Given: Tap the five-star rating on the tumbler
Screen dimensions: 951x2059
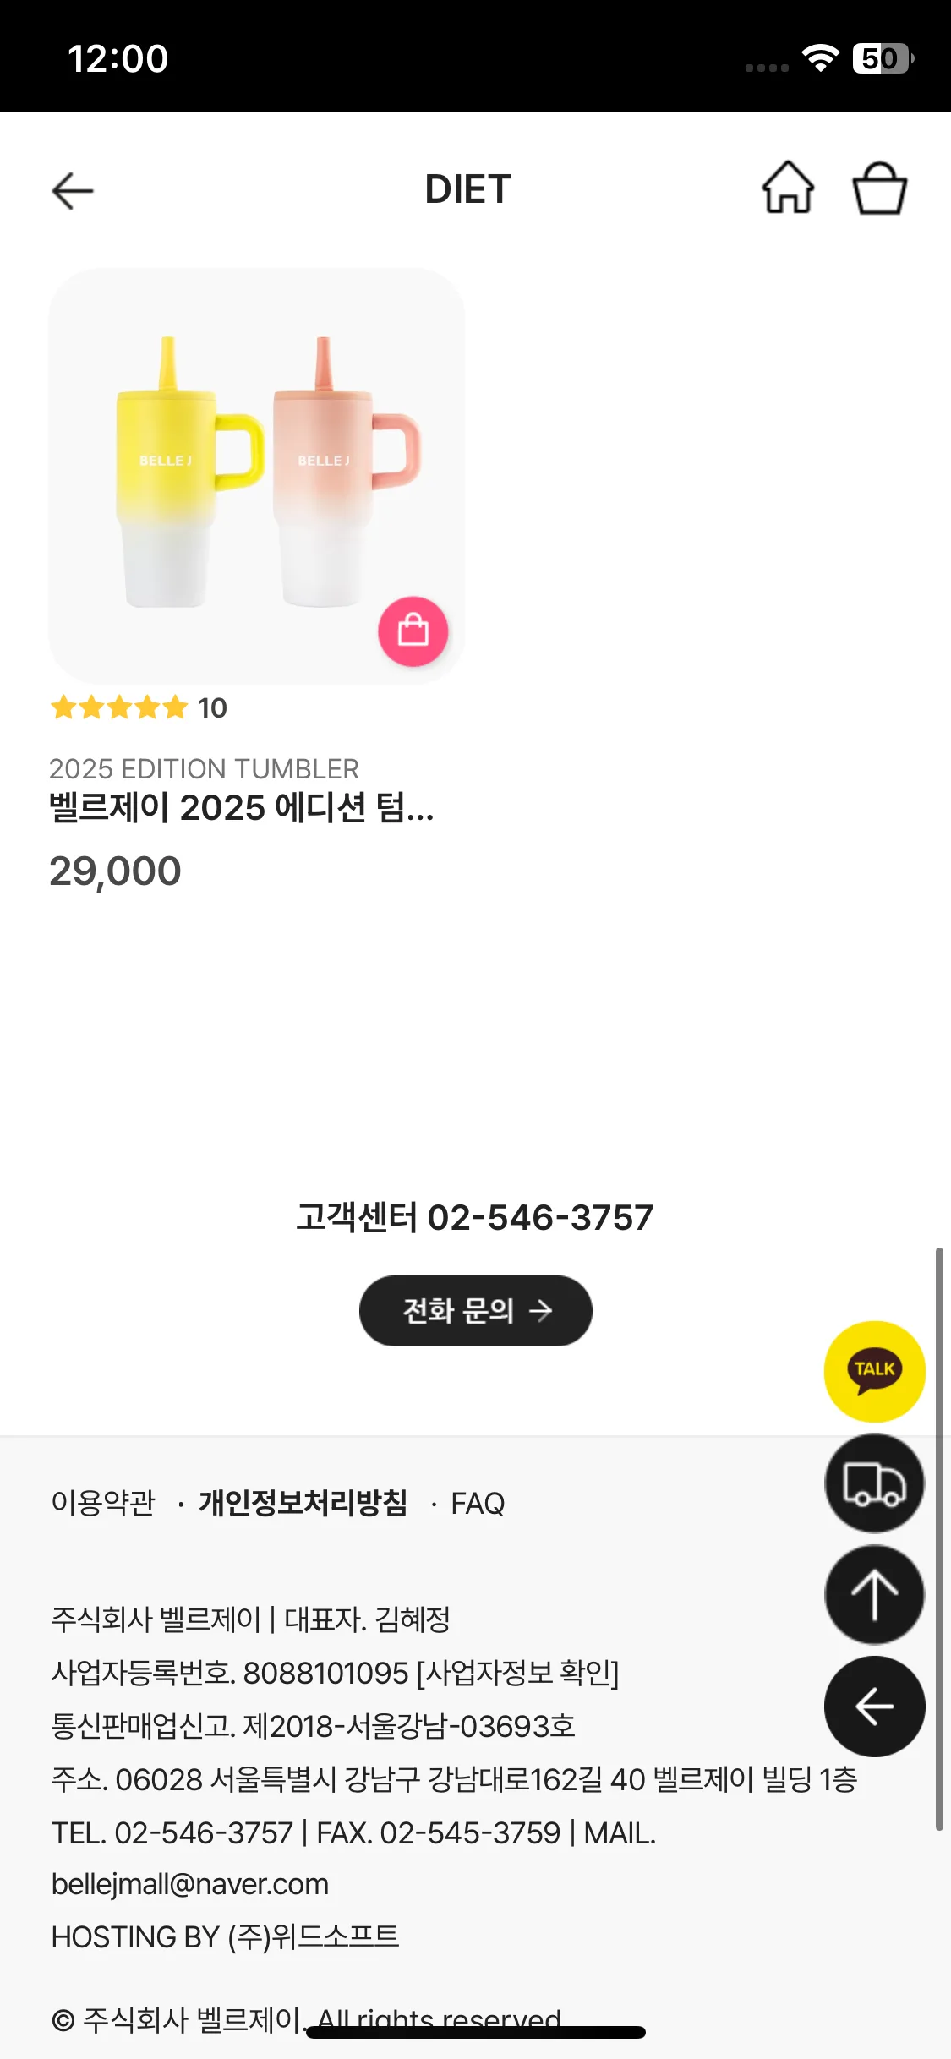Looking at the screenshot, I should (119, 707).
